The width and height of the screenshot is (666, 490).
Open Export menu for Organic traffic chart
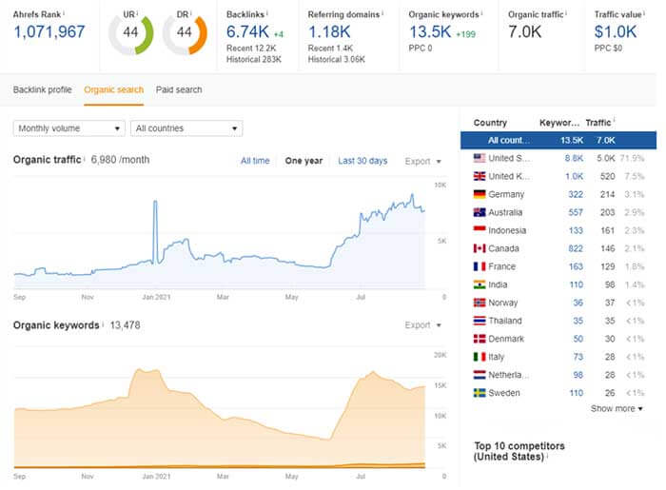point(423,162)
